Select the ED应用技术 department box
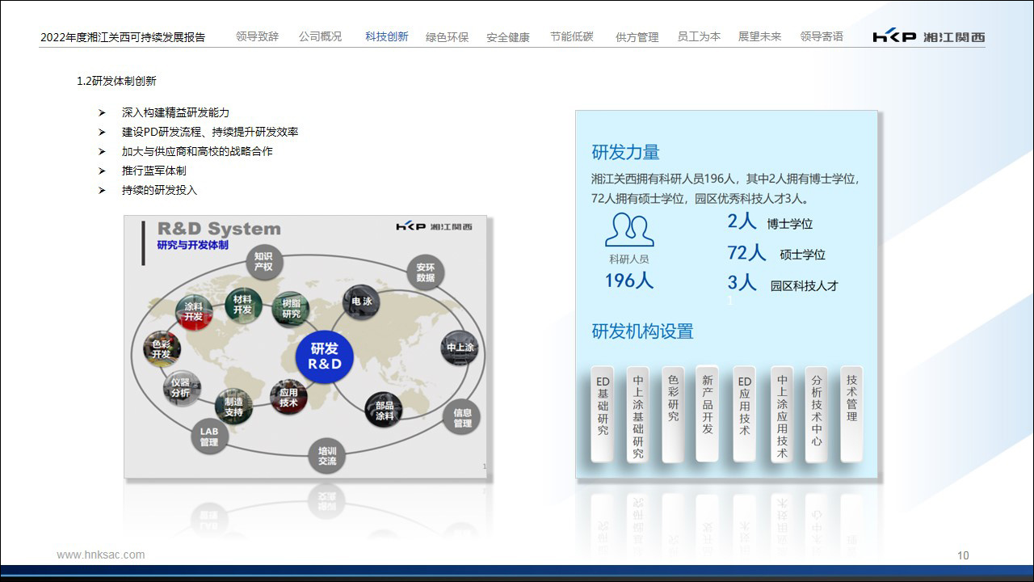This screenshot has width=1034, height=582. pyautogui.click(x=745, y=414)
